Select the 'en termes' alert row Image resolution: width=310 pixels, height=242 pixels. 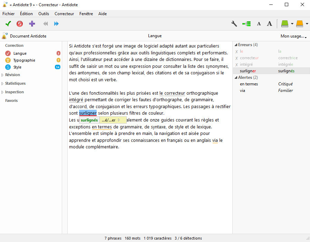271,84
